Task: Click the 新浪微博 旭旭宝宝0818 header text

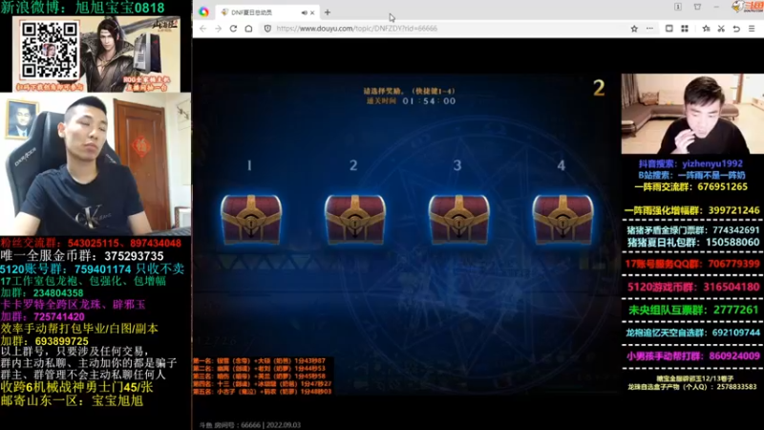Action: coord(82,8)
